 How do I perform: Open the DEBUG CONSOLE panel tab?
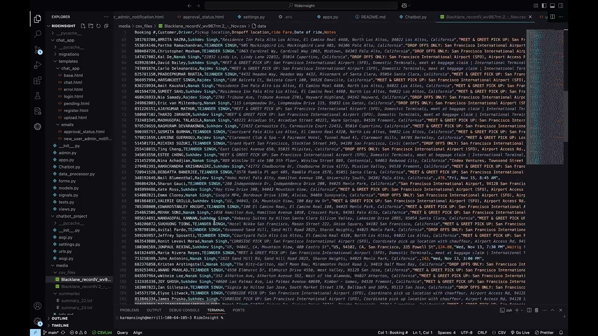tap(184, 310)
